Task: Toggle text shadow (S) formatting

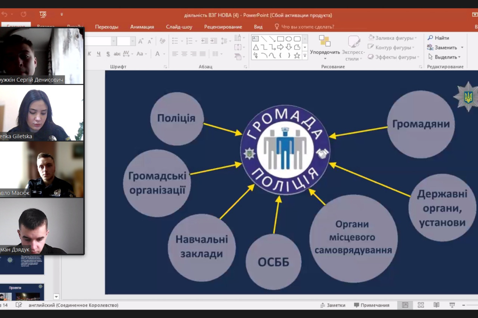Action: tap(108, 54)
